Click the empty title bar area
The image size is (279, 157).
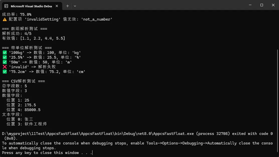160,5
